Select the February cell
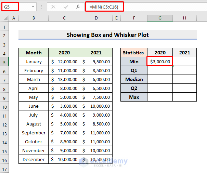 34,70
